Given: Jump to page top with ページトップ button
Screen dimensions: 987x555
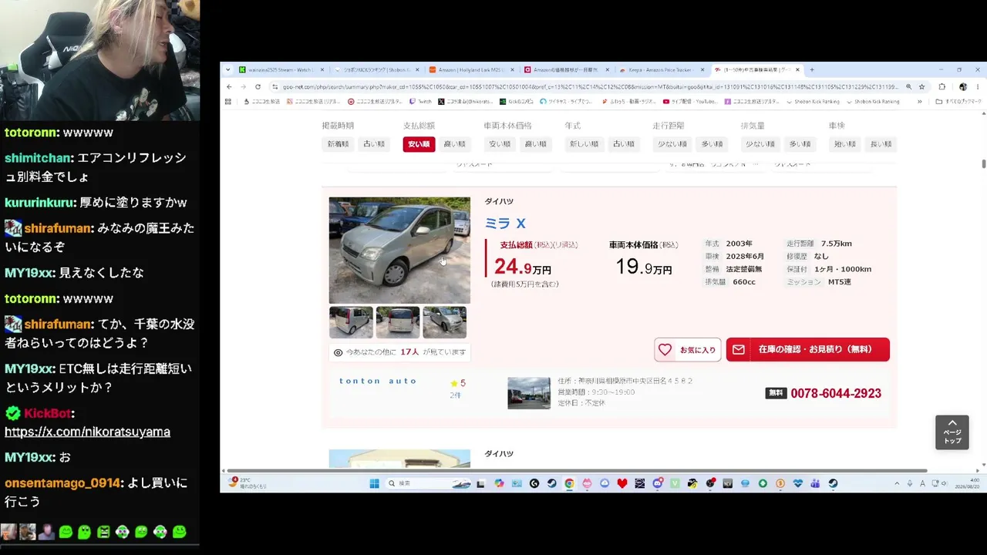Looking at the screenshot, I should coord(952,432).
